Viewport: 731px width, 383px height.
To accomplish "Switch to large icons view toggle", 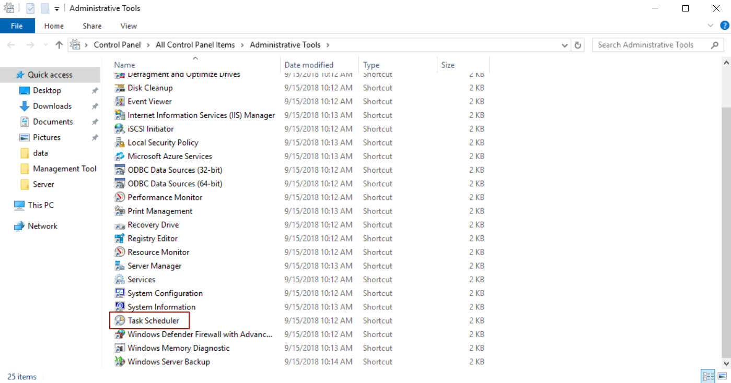I will tap(722, 376).
